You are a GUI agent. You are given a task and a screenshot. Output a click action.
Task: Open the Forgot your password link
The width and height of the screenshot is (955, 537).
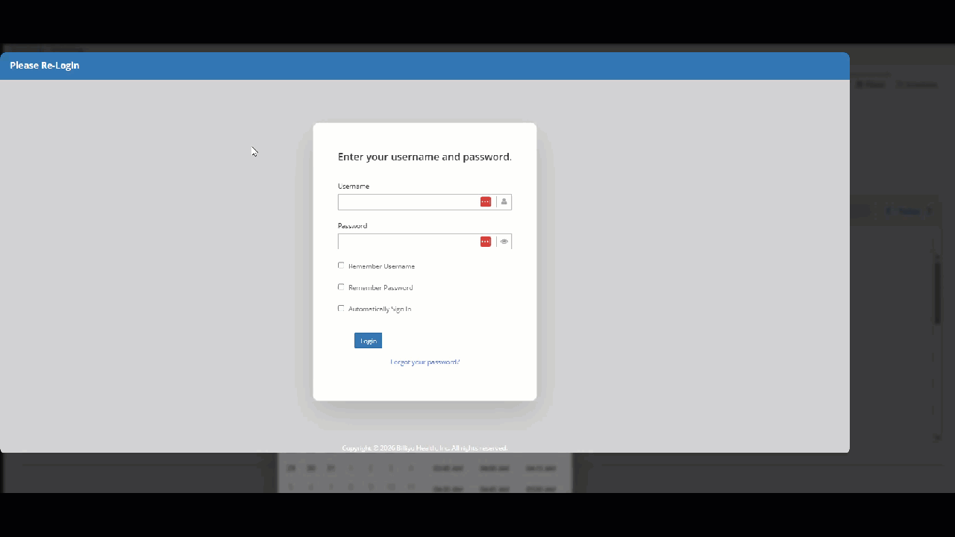(425, 362)
